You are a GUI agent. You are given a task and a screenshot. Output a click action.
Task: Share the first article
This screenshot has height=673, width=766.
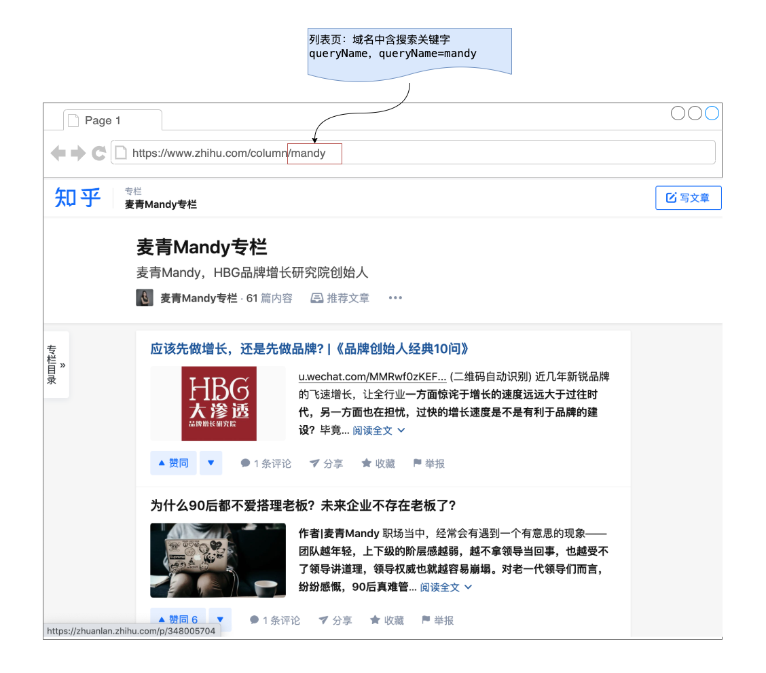(x=326, y=464)
